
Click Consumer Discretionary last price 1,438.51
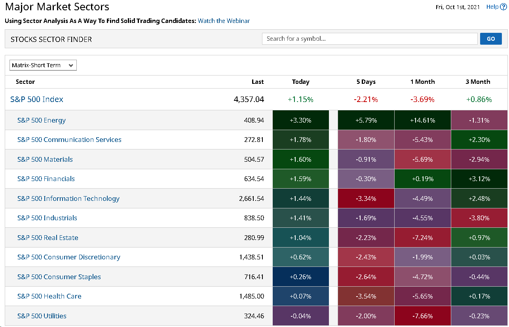pyautogui.click(x=252, y=257)
